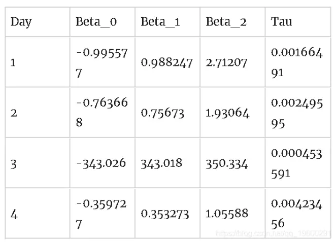Open the blog.csdn.net watermark link
This screenshot has height=242, width=335.
(x=274, y=233)
